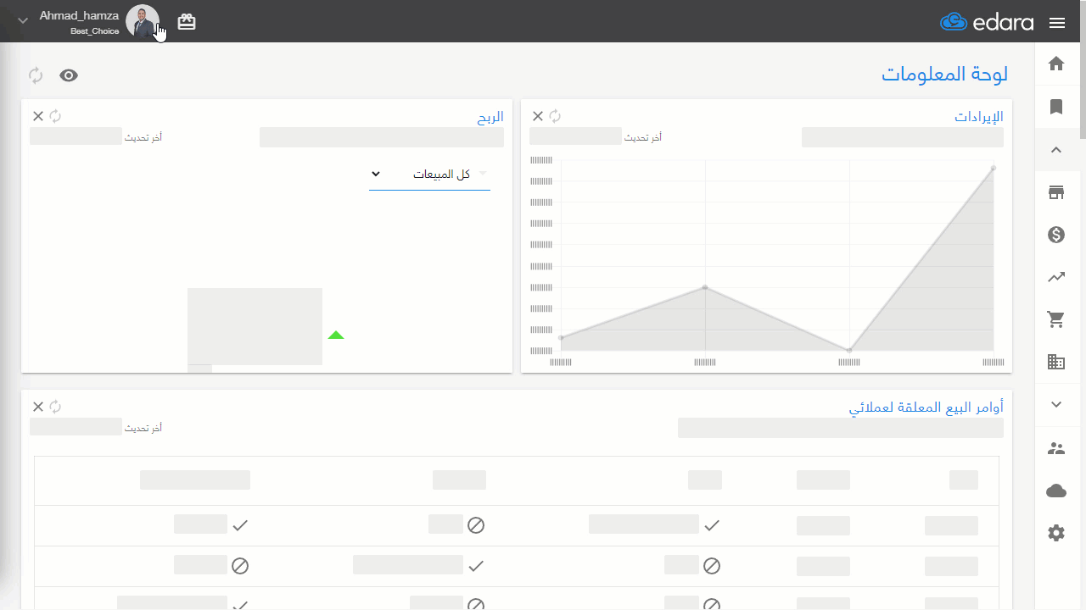Viewport: 1086px width, 610px height.
Task: Open the bookmark icon in sidebar
Action: click(1056, 107)
